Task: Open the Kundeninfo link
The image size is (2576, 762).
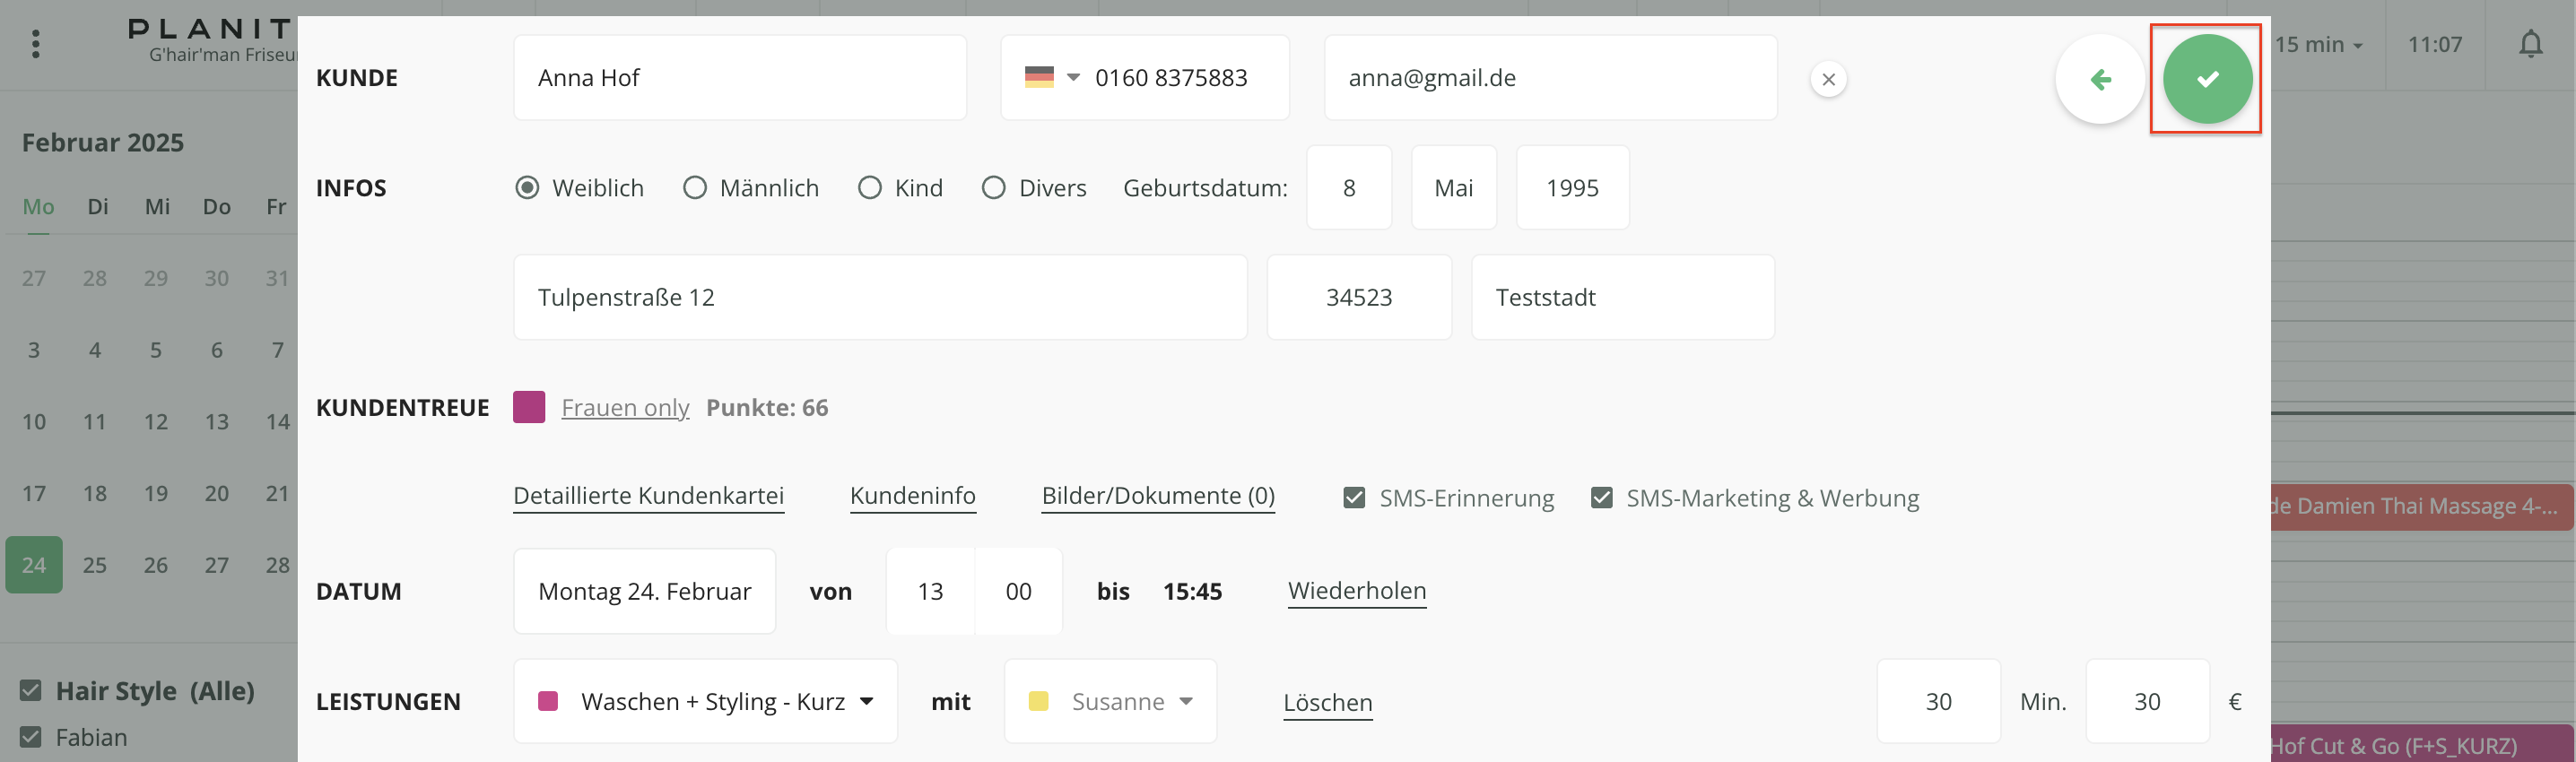Action: click(x=912, y=496)
